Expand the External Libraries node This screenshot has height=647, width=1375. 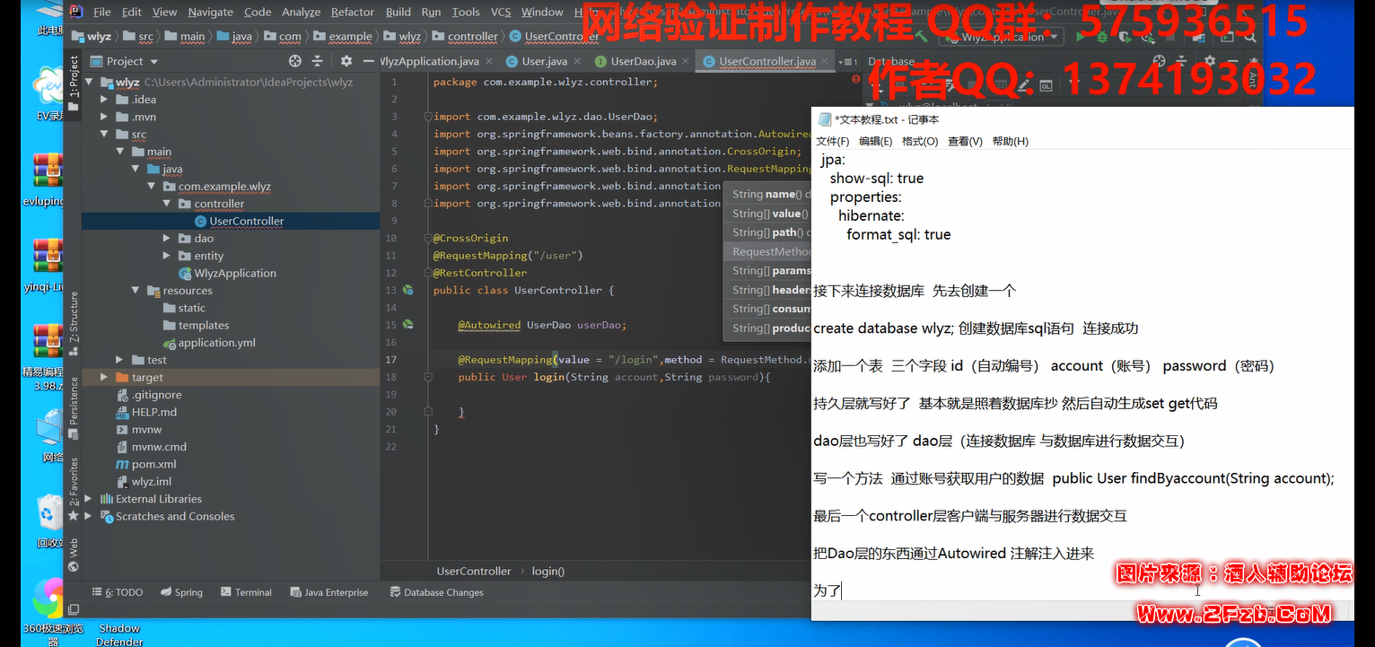pos(88,499)
